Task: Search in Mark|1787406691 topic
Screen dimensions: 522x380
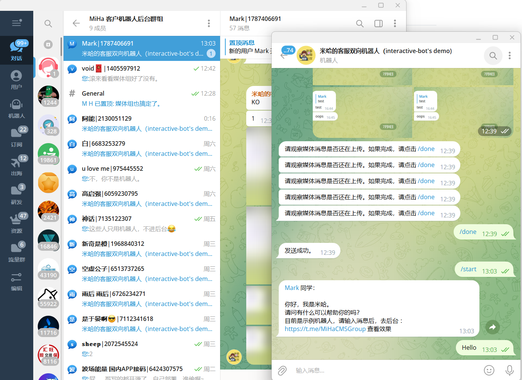Action: click(360, 24)
